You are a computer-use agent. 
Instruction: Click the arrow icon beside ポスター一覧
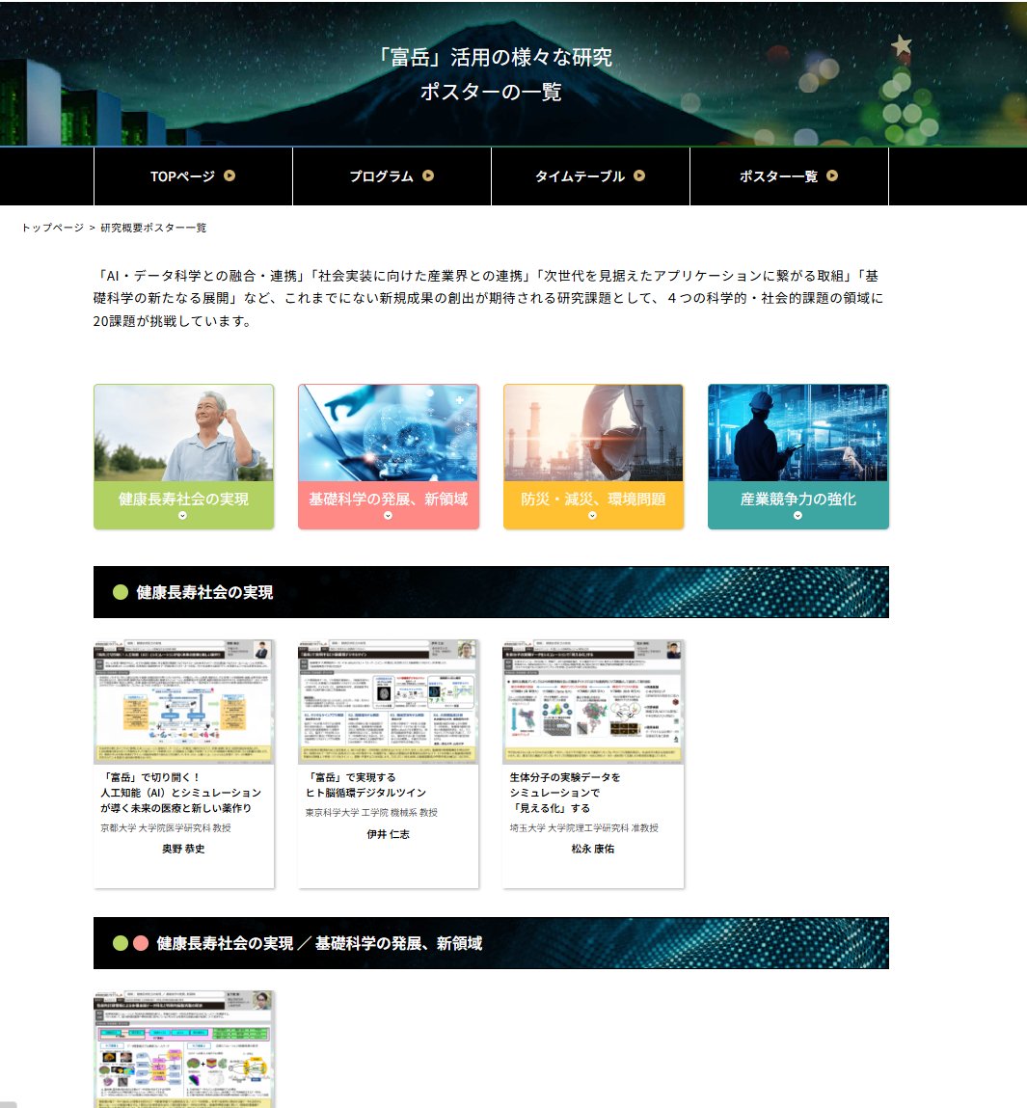832,176
